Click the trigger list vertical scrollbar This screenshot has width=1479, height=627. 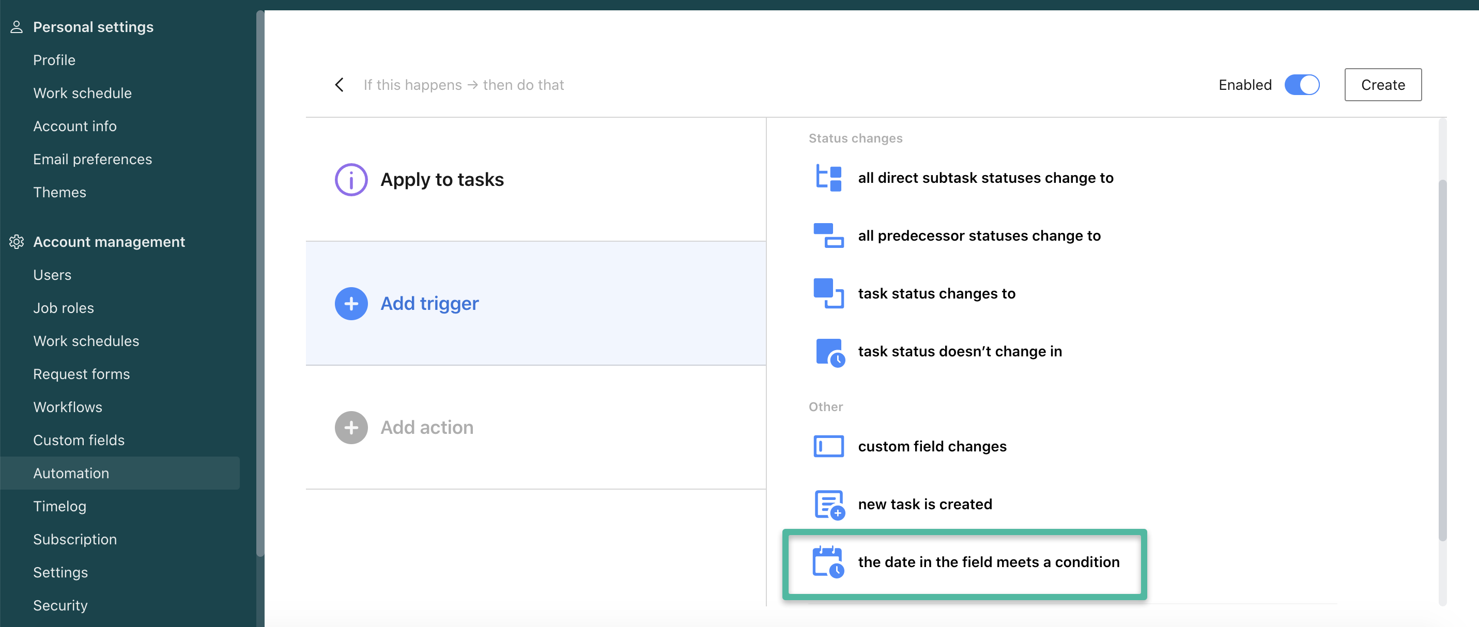click(1442, 359)
